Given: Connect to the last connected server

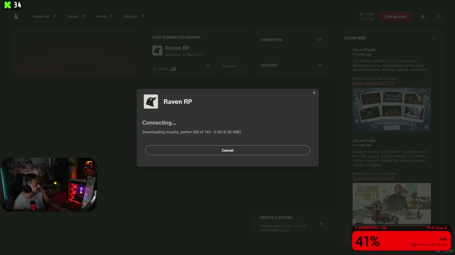Looking at the screenshot, I should [x=229, y=66].
